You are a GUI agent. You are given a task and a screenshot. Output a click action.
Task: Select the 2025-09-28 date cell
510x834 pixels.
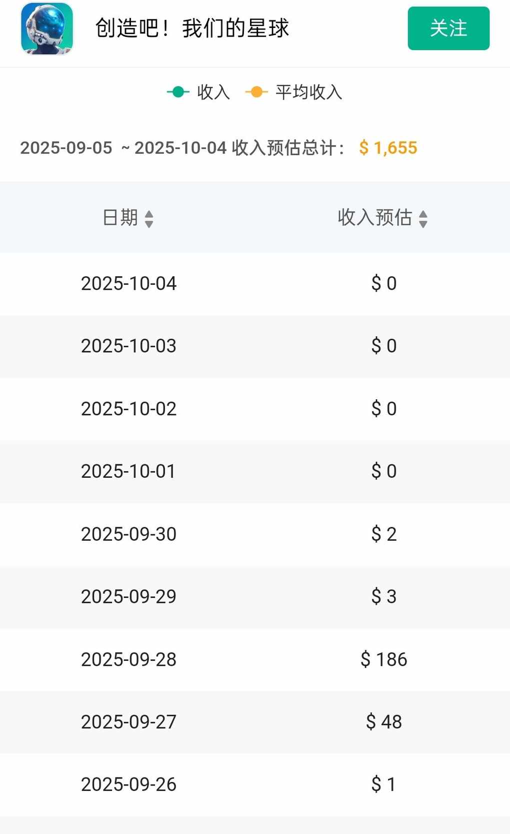[x=128, y=659]
